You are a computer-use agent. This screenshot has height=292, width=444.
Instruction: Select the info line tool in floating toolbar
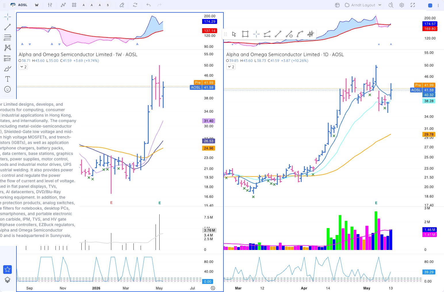click(289, 34)
